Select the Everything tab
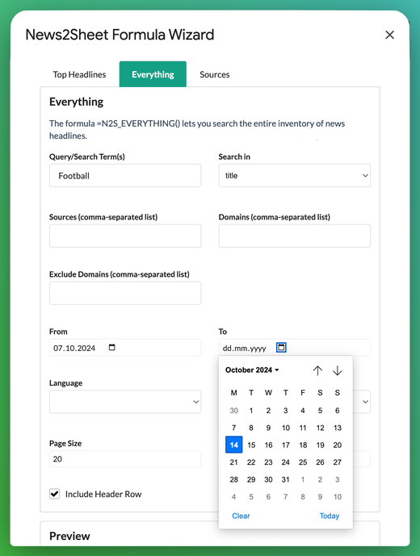The width and height of the screenshot is (420, 556). (x=153, y=74)
